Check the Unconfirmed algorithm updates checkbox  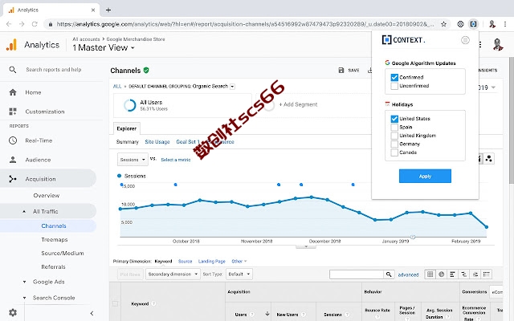(394, 86)
